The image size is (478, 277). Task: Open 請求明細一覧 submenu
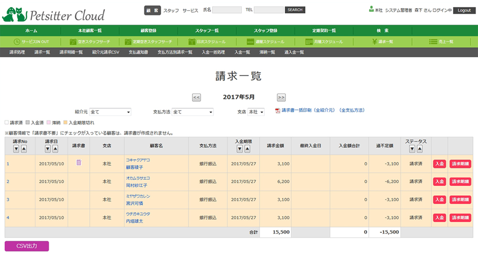[x=71, y=52]
